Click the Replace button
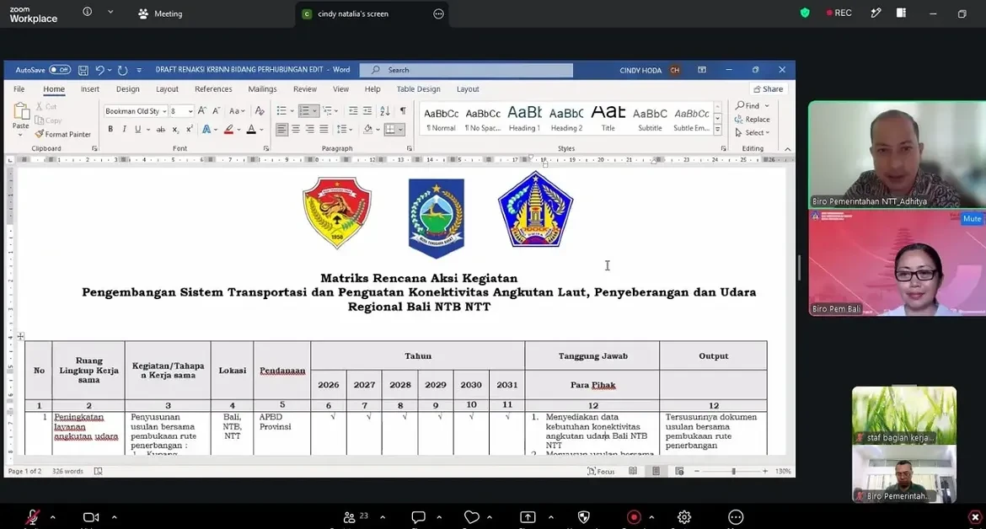986x529 pixels. point(752,120)
